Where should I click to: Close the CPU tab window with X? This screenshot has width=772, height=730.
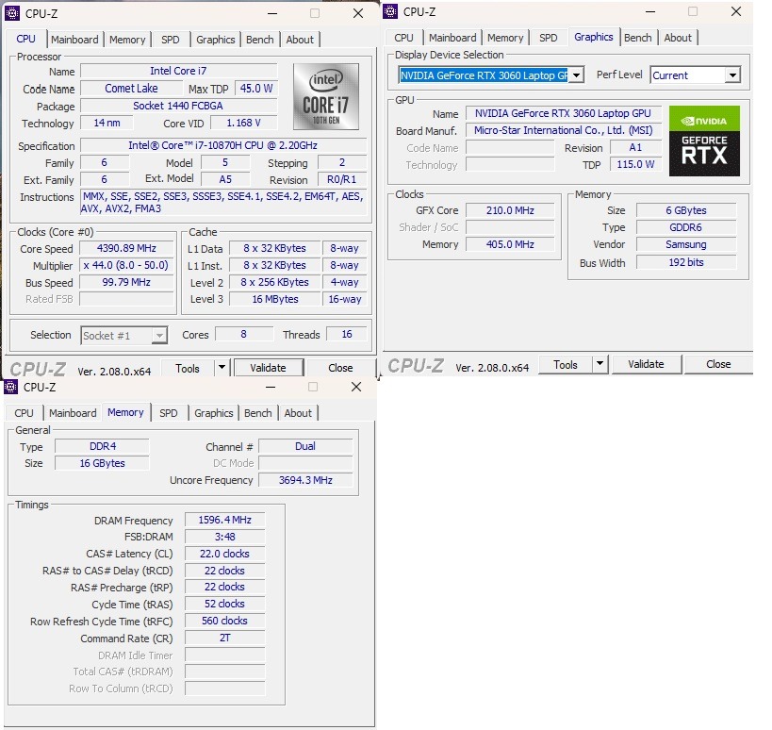[x=358, y=13]
